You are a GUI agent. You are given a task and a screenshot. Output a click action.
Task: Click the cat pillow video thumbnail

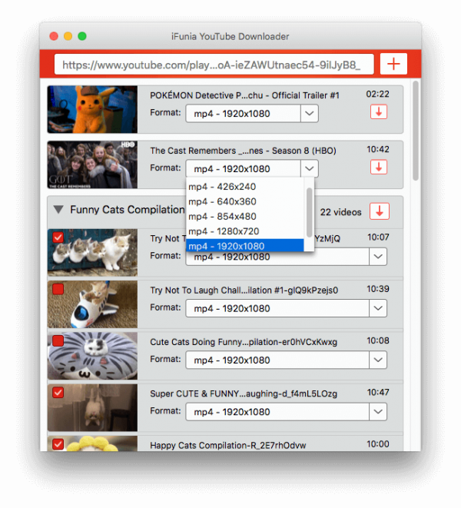92,356
